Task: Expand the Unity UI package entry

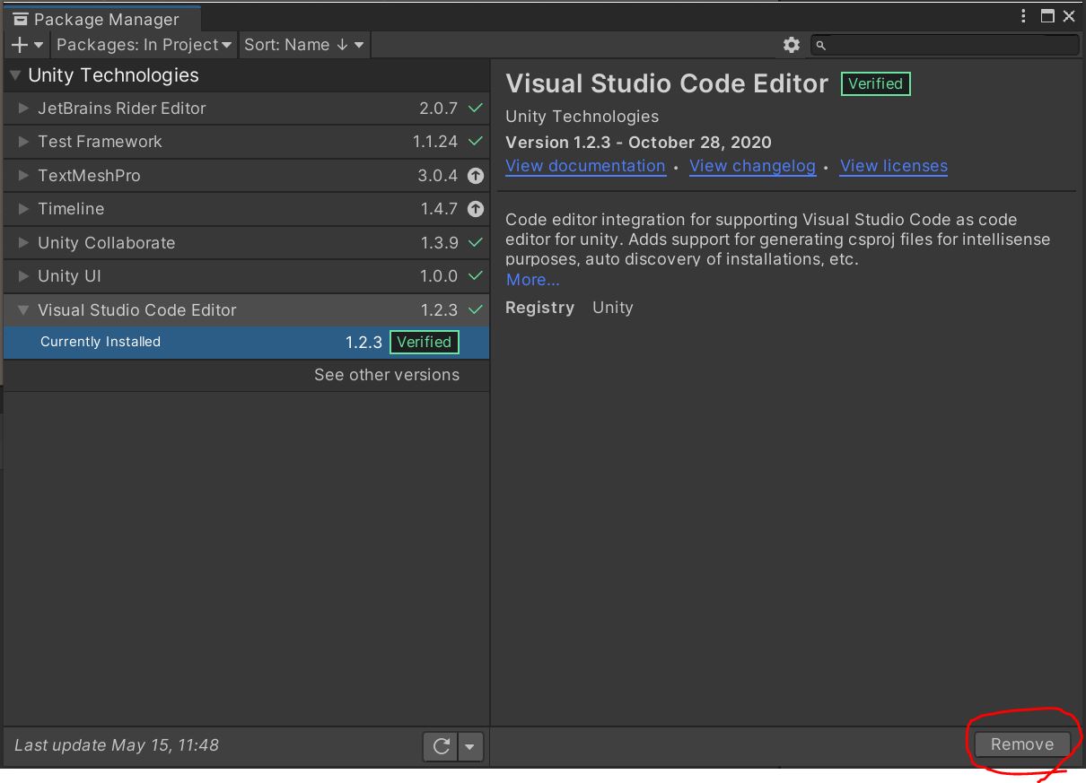Action: (24, 276)
